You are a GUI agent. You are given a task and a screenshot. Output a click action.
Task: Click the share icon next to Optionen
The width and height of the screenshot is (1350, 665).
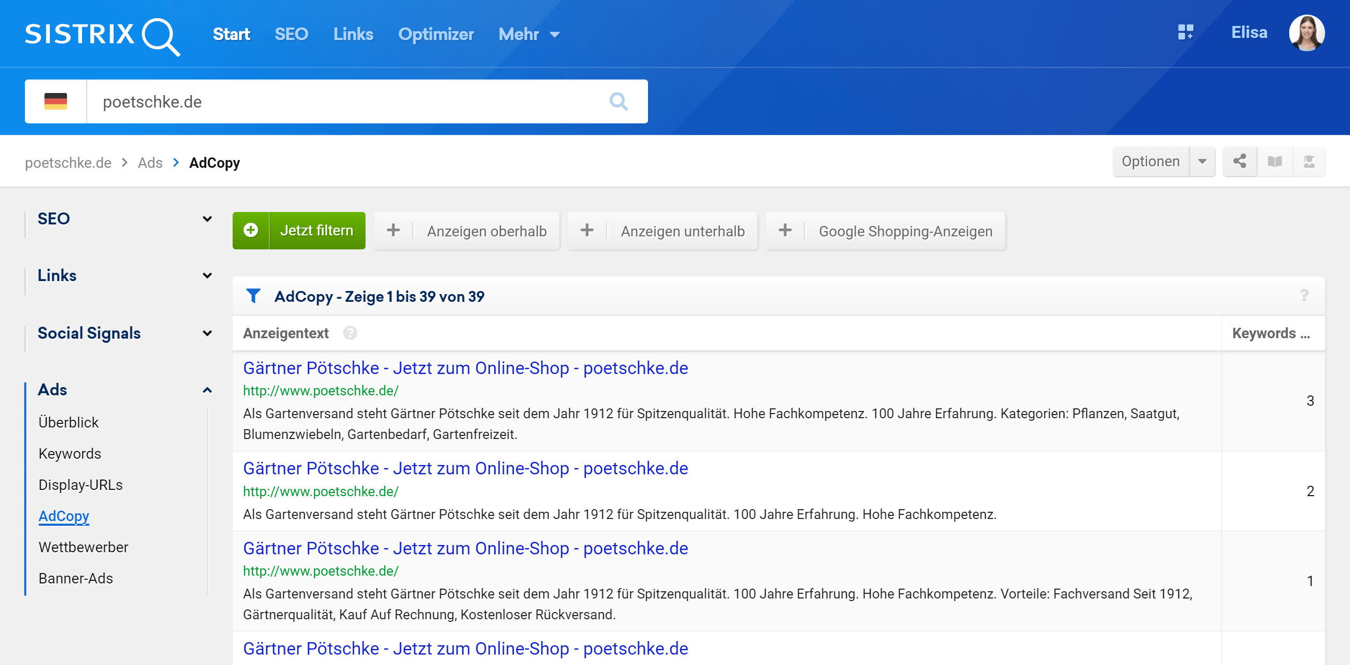tap(1239, 162)
